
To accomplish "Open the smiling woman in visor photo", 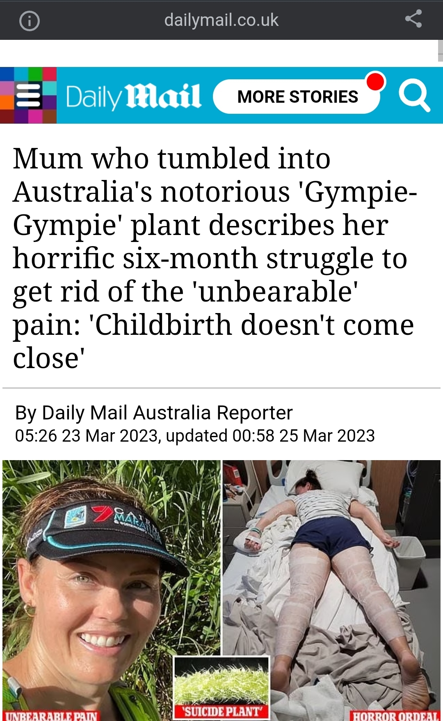I will (x=112, y=590).
